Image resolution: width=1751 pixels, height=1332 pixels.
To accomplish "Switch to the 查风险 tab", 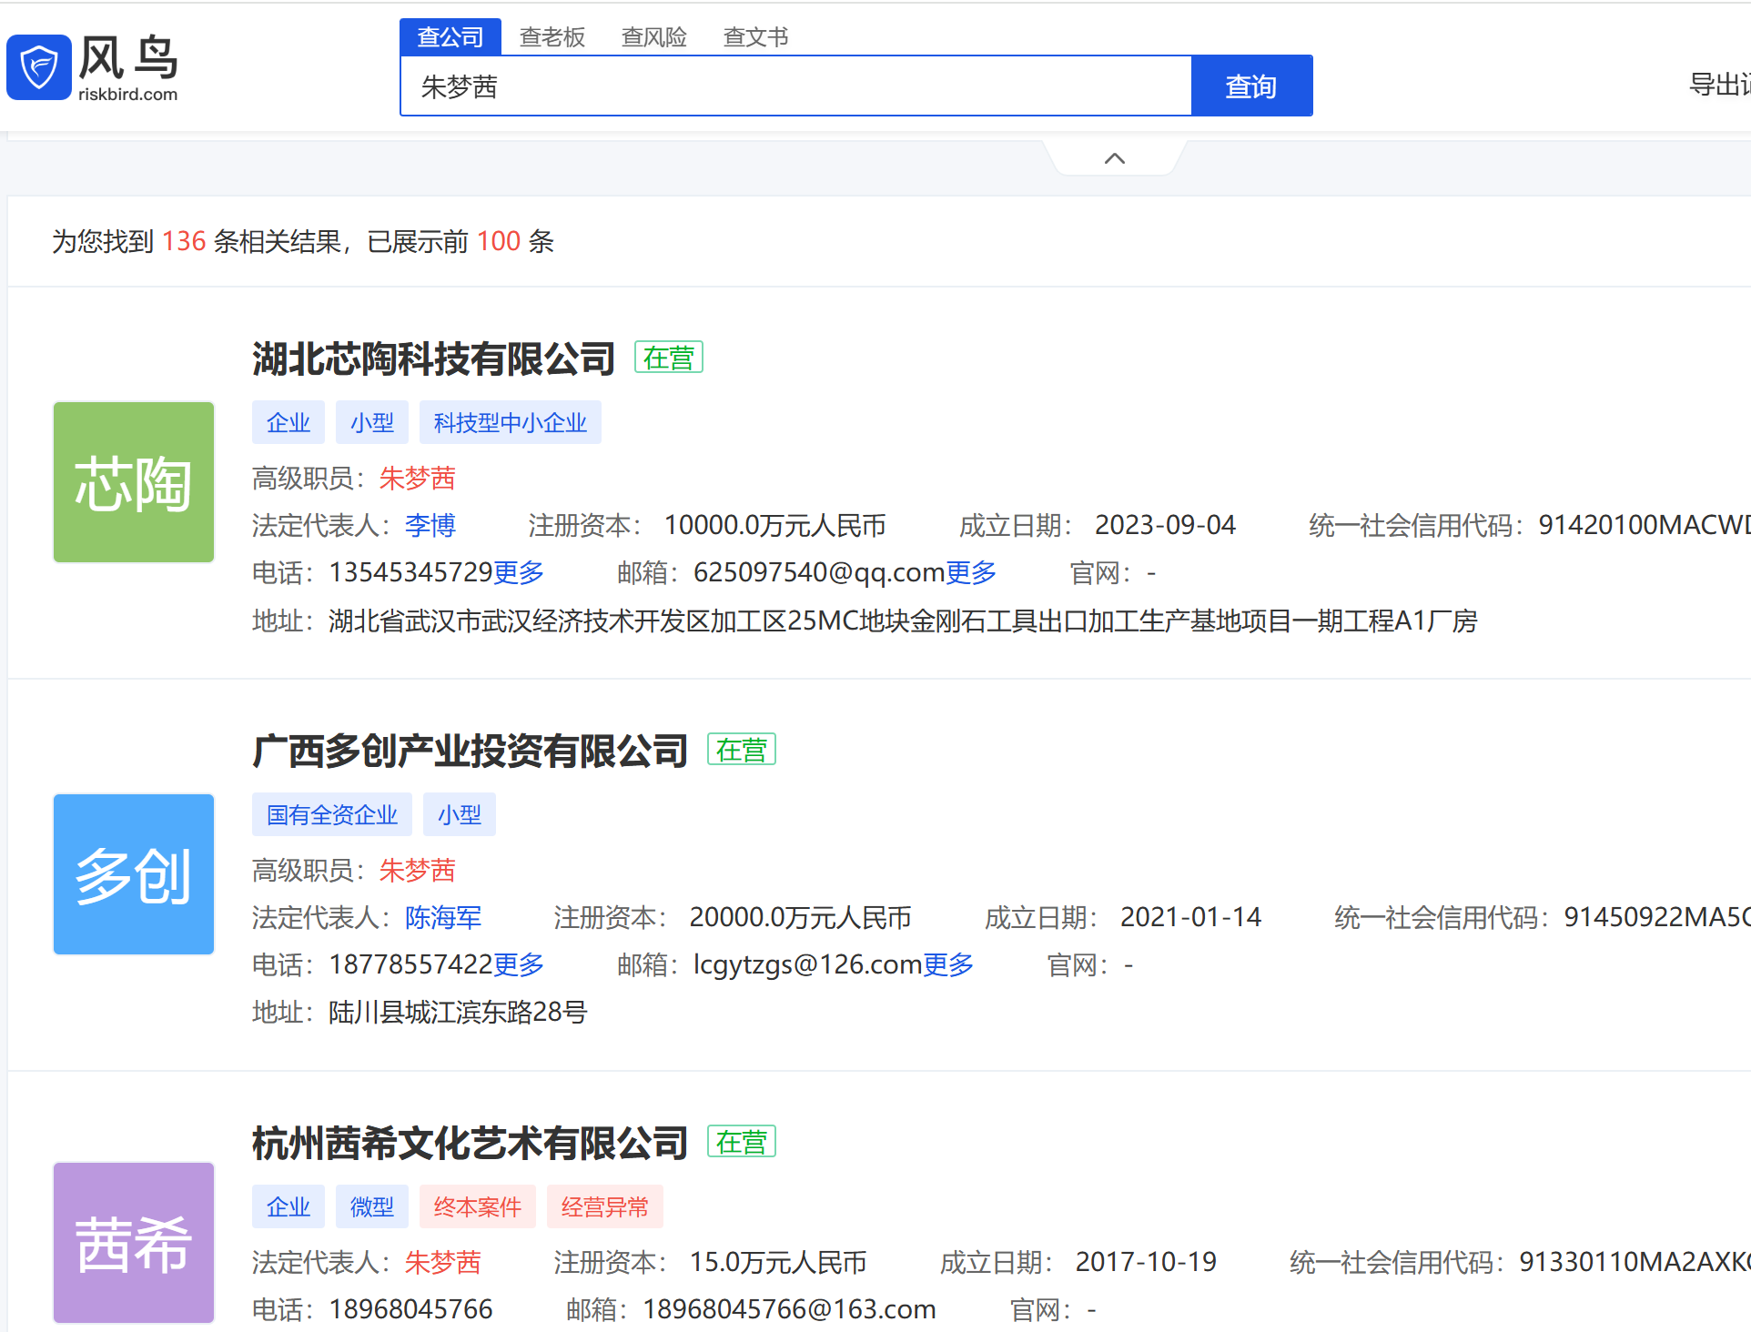I will [x=653, y=37].
